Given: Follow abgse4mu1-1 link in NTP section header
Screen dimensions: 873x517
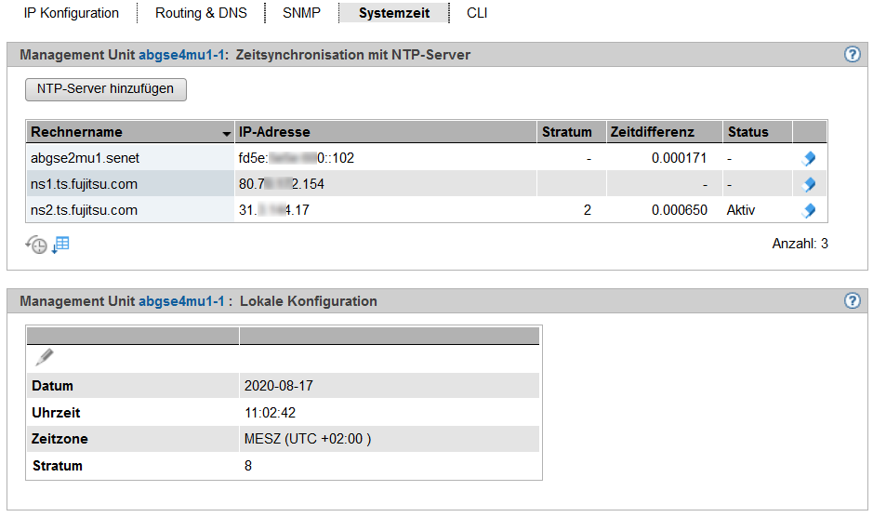Looking at the screenshot, I should 182,55.
